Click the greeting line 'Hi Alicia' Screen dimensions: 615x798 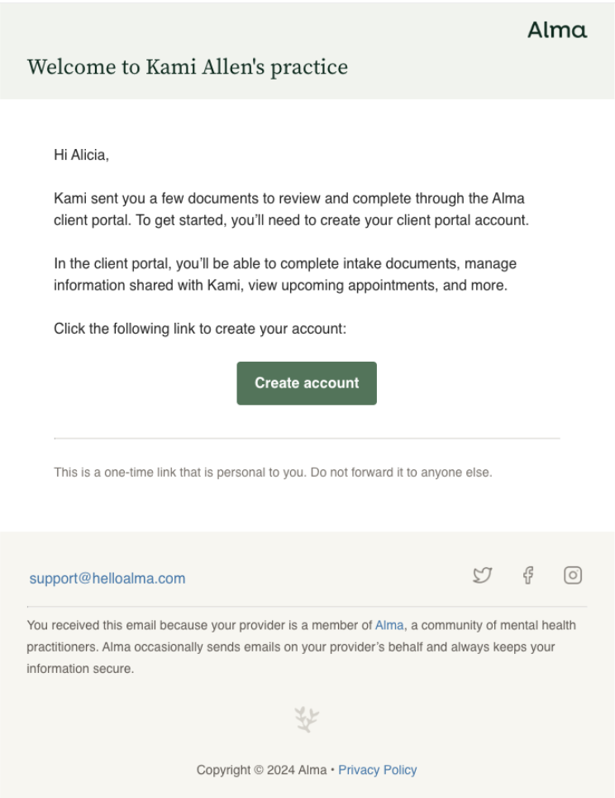click(x=79, y=152)
